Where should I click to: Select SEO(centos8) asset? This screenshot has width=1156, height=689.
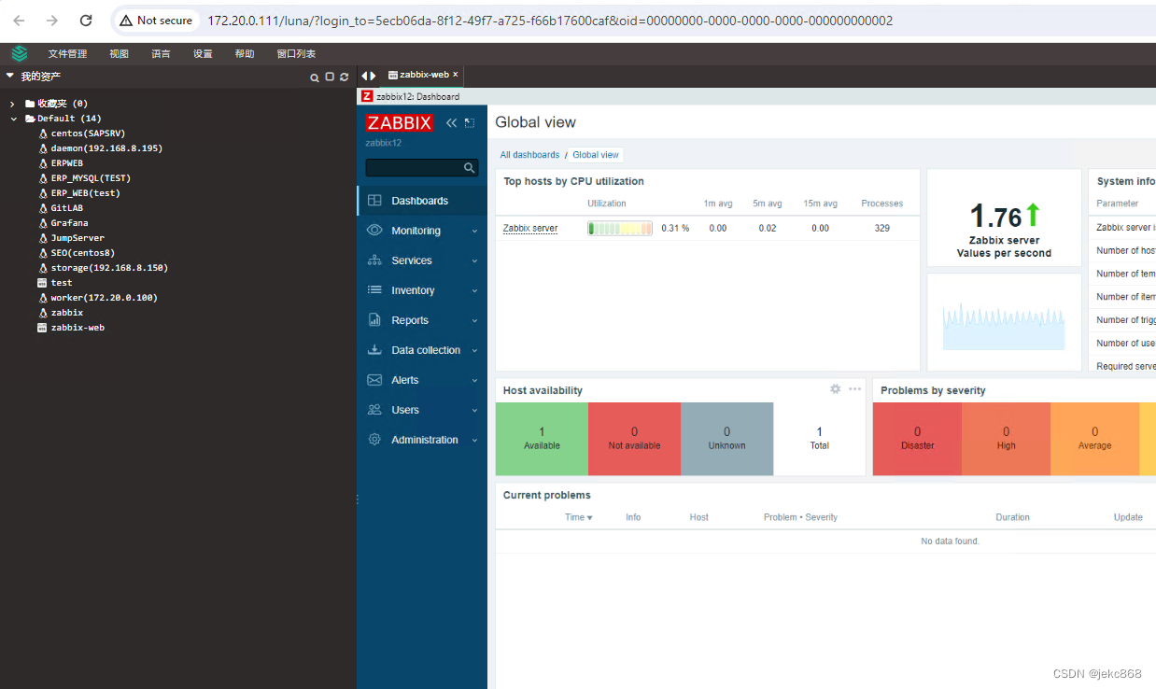pyautogui.click(x=82, y=253)
